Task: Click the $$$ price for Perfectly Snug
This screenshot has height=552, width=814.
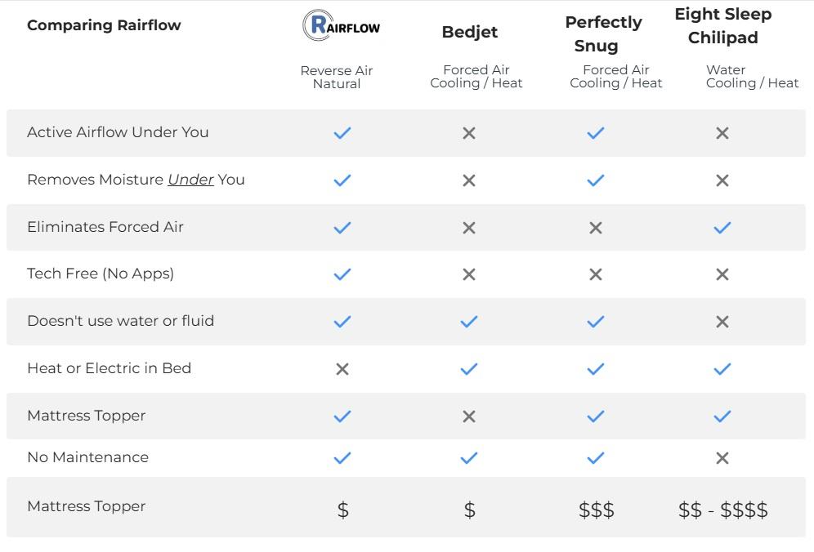Action: click(597, 510)
